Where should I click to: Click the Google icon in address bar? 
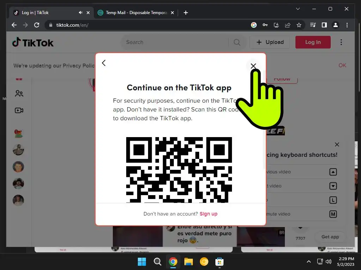tap(254, 25)
